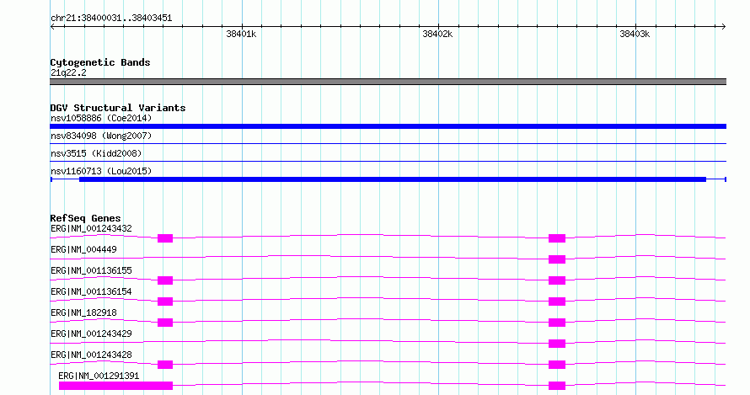Click the DGV Structural Variants track title
750x395 pixels.
coord(118,108)
